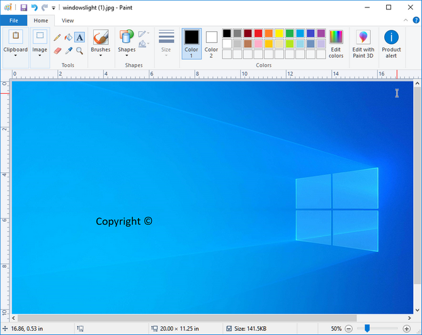This screenshot has height=335, width=422.
Task: Pick the black color swatch
Action: [x=227, y=33]
